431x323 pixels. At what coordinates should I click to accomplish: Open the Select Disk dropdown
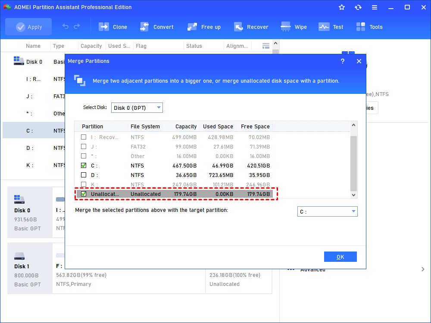tap(137, 108)
